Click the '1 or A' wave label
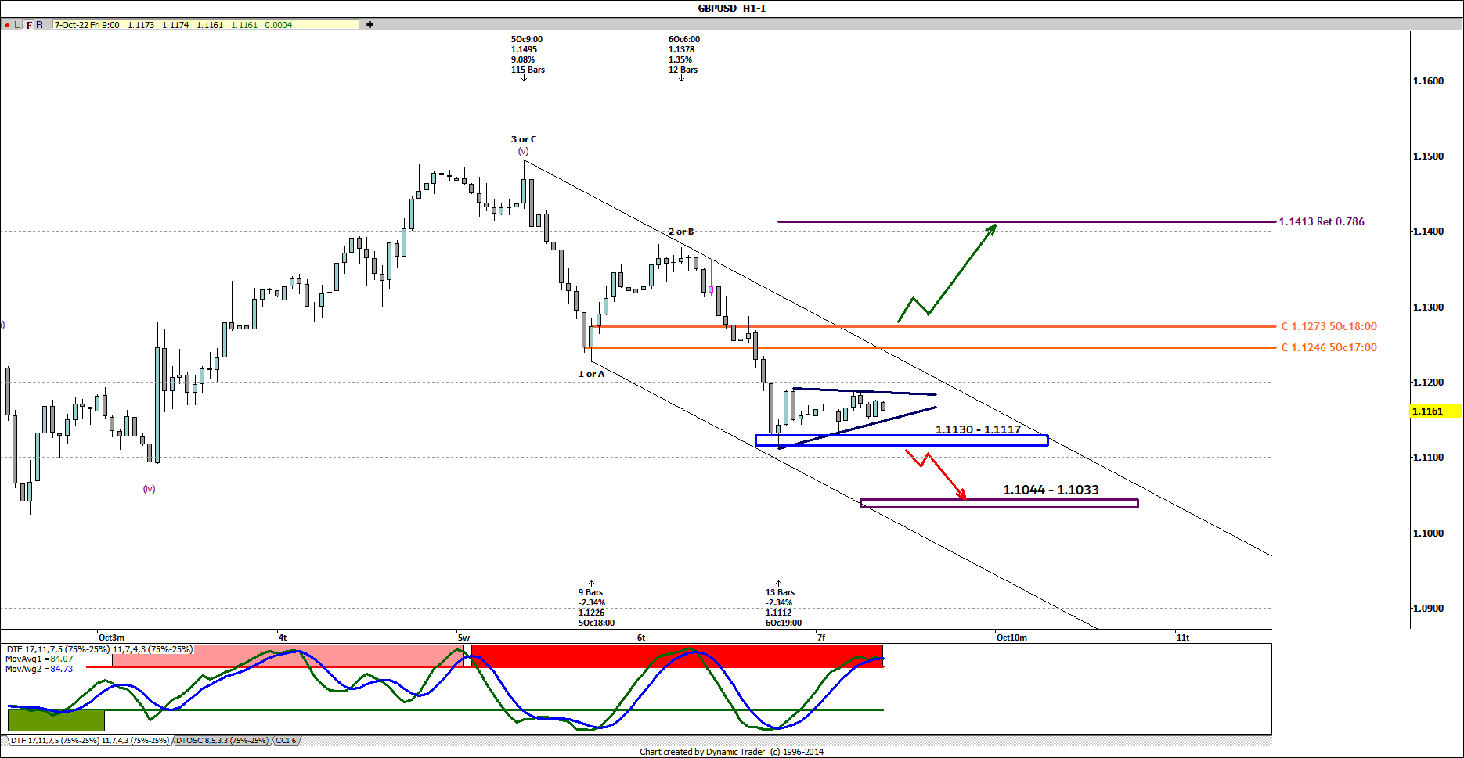The width and height of the screenshot is (1464, 758). click(x=591, y=374)
